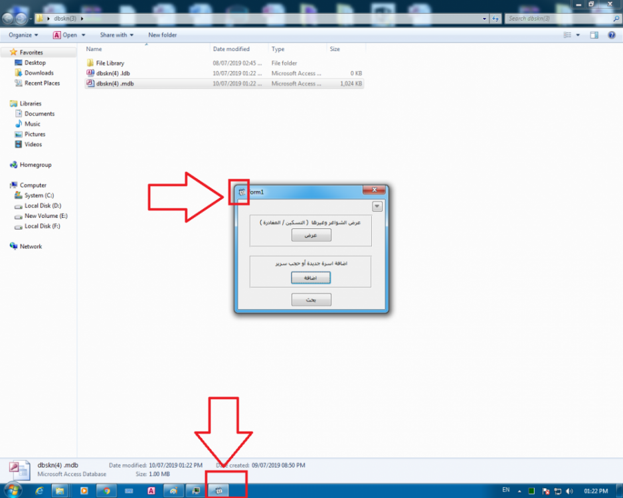Open the Documents library
The image size is (623, 498).
39,114
